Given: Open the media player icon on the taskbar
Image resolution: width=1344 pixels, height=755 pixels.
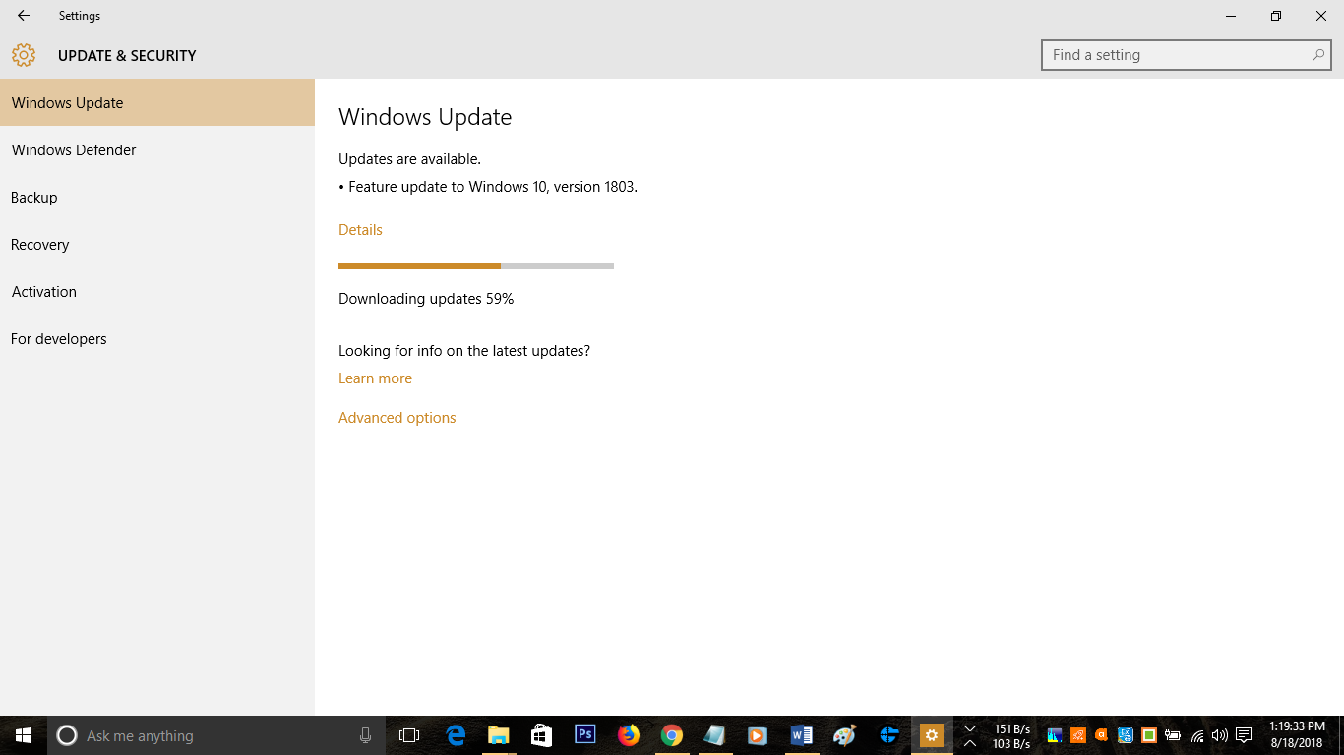Looking at the screenshot, I should pyautogui.click(x=758, y=735).
